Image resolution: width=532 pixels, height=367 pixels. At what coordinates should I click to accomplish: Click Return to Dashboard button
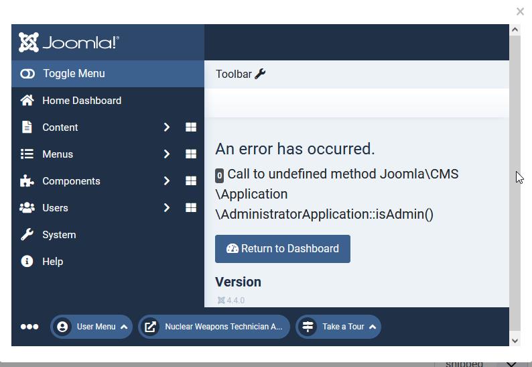tap(283, 249)
